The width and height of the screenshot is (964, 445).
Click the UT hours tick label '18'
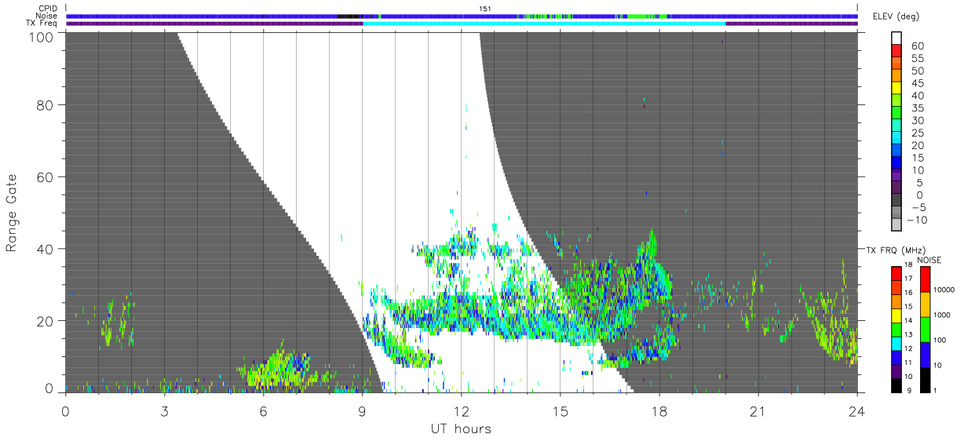659,411
